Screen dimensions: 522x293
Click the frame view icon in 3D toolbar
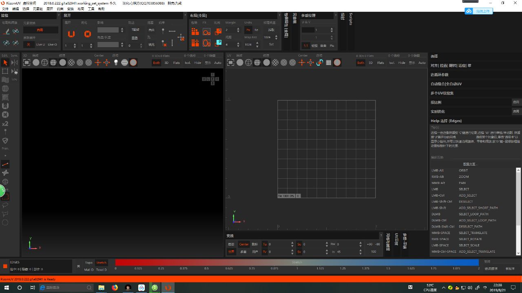pos(27,62)
